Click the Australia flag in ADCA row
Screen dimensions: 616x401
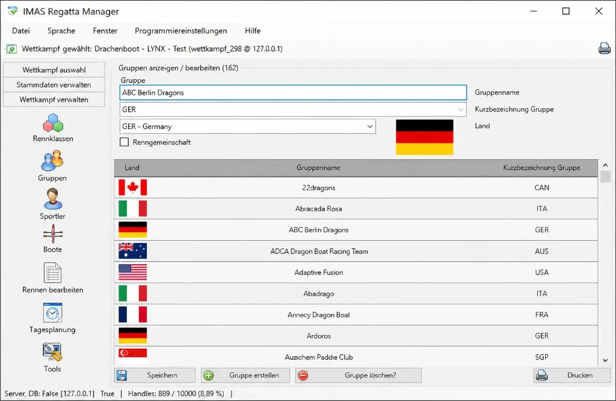tap(133, 251)
